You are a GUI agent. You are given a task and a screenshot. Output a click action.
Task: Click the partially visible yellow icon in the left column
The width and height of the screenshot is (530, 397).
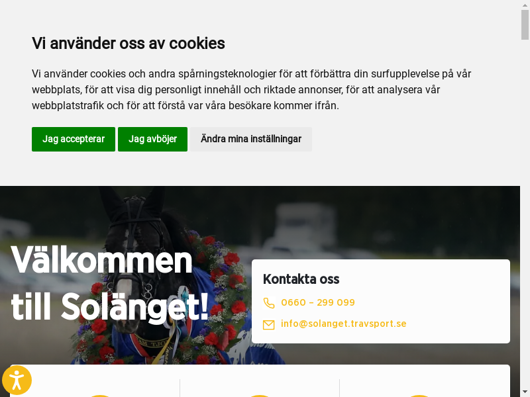point(100,396)
